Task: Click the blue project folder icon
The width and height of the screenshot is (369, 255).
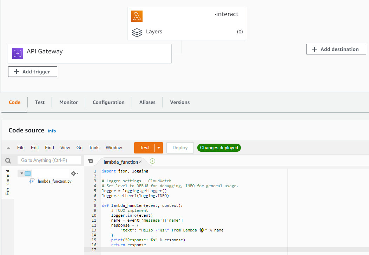Action: (x=28, y=173)
